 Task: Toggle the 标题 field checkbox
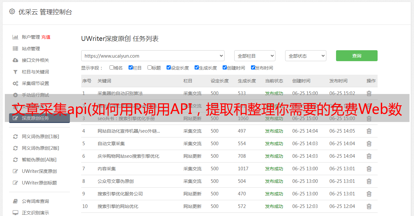(x=149, y=68)
